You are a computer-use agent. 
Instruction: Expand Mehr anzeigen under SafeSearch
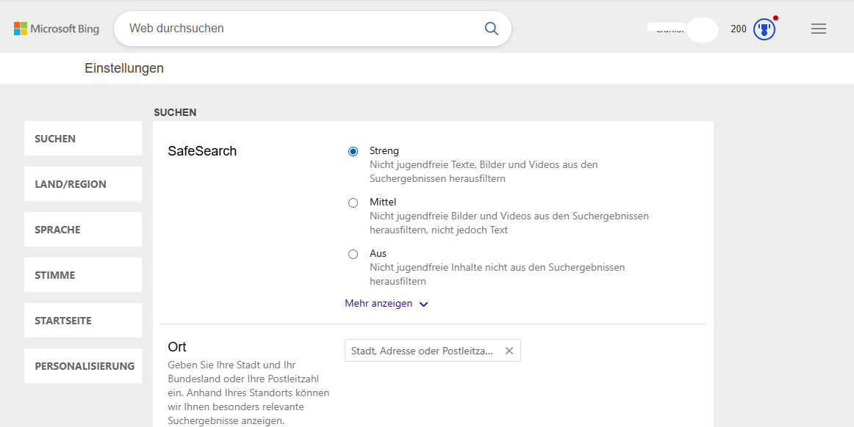[386, 304]
